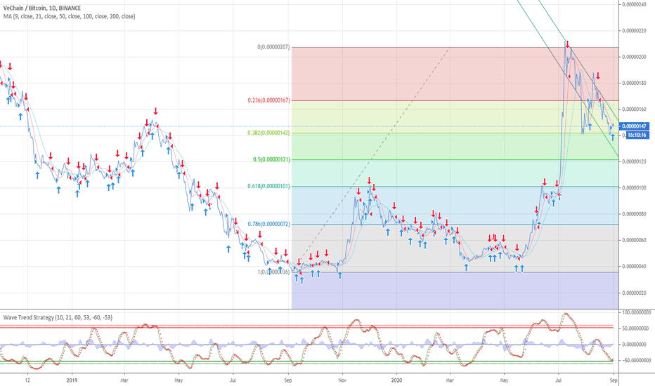Click 0.00000060 on the price axis

pos(634,240)
